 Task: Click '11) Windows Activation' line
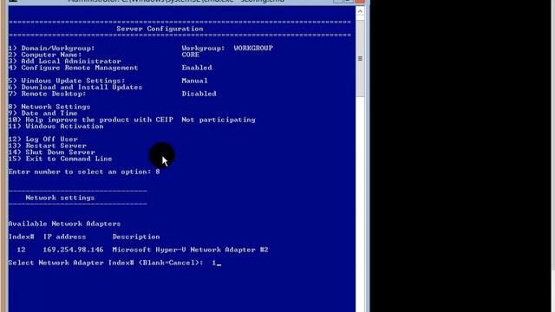[x=55, y=127]
